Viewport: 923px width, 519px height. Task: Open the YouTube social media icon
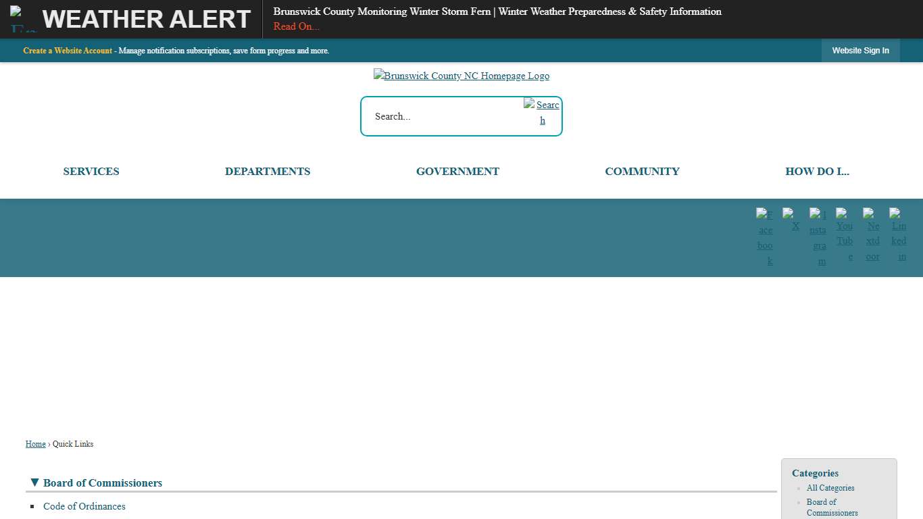point(845,234)
